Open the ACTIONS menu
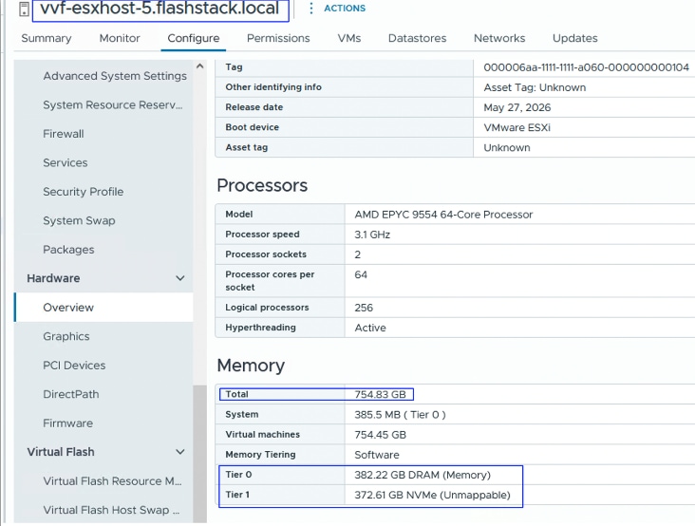Image resolution: width=695 pixels, height=526 pixels. pos(345,8)
